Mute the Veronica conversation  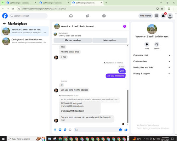click(x=147, y=44)
